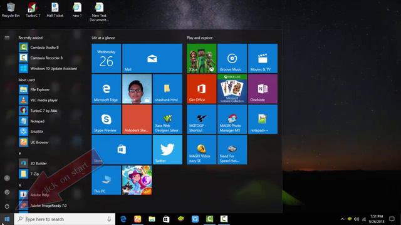Viewport: 401px width, 225px height.
Task: Open the Xbox tile
Action: (x=202, y=58)
